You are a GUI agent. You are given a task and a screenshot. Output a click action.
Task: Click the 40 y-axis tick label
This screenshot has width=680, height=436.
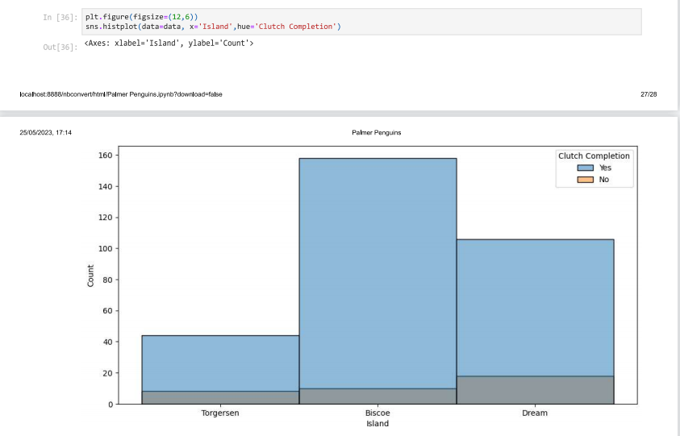[107, 342]
